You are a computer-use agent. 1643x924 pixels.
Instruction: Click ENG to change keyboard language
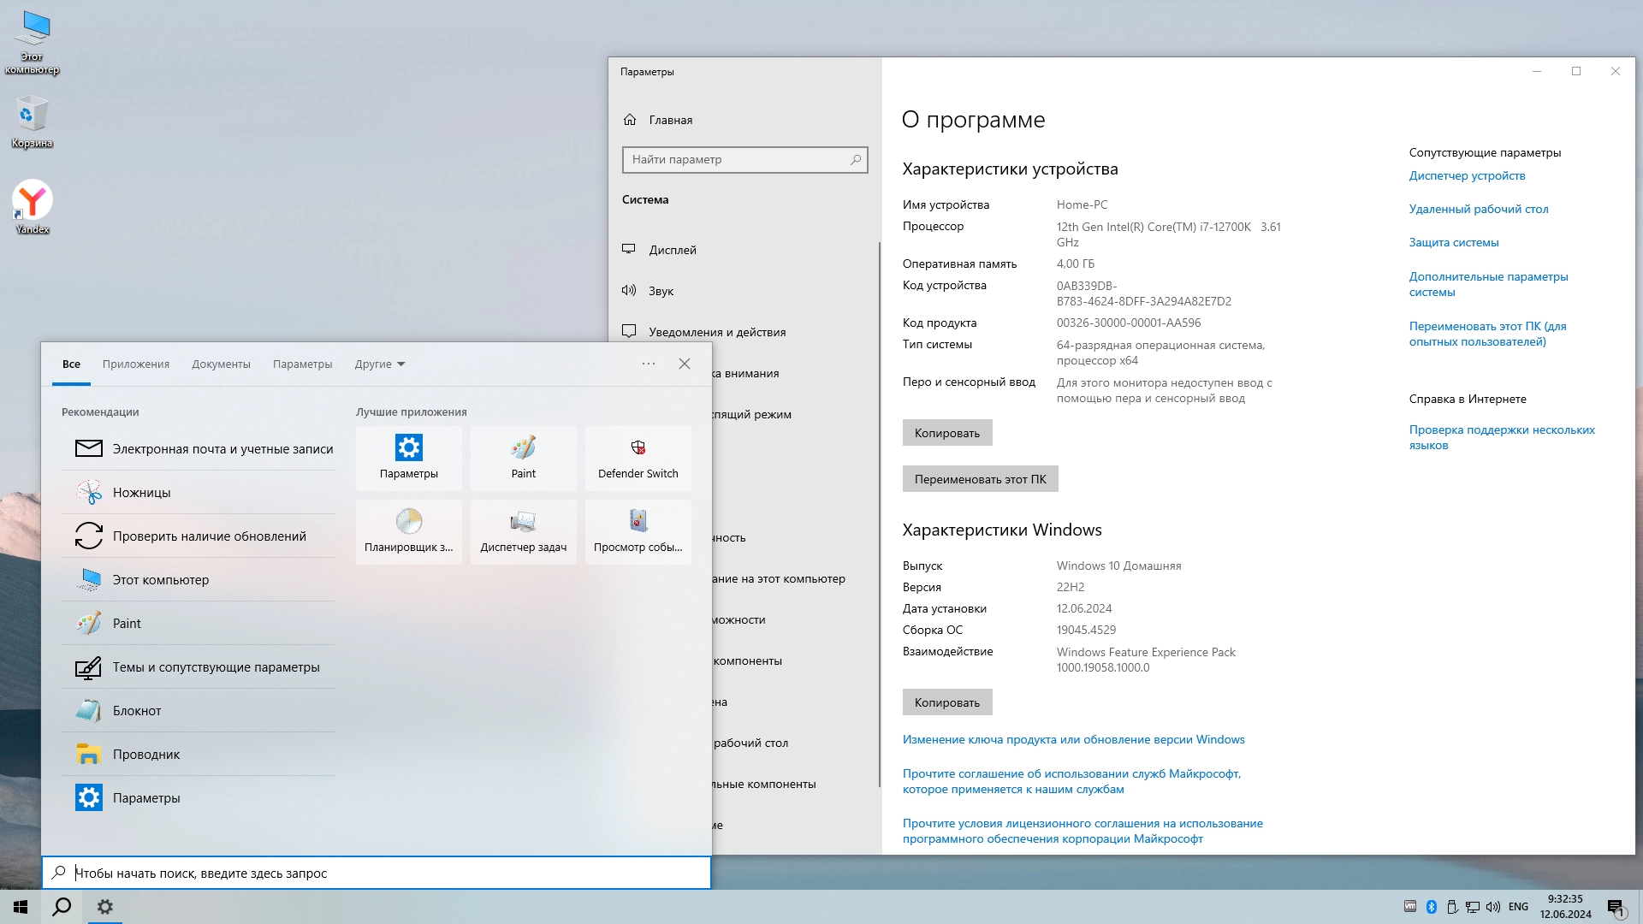[1518, 906]
